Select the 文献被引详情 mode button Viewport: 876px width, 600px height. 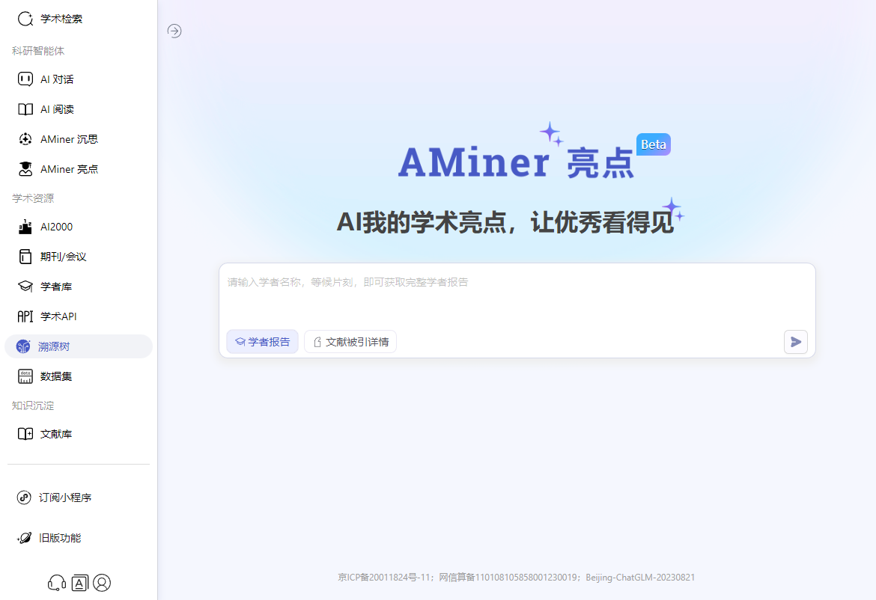tap(350, 342)
